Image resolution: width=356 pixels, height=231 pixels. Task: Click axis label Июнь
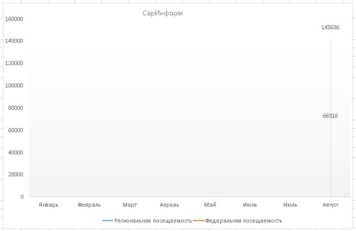coord(250,205)
